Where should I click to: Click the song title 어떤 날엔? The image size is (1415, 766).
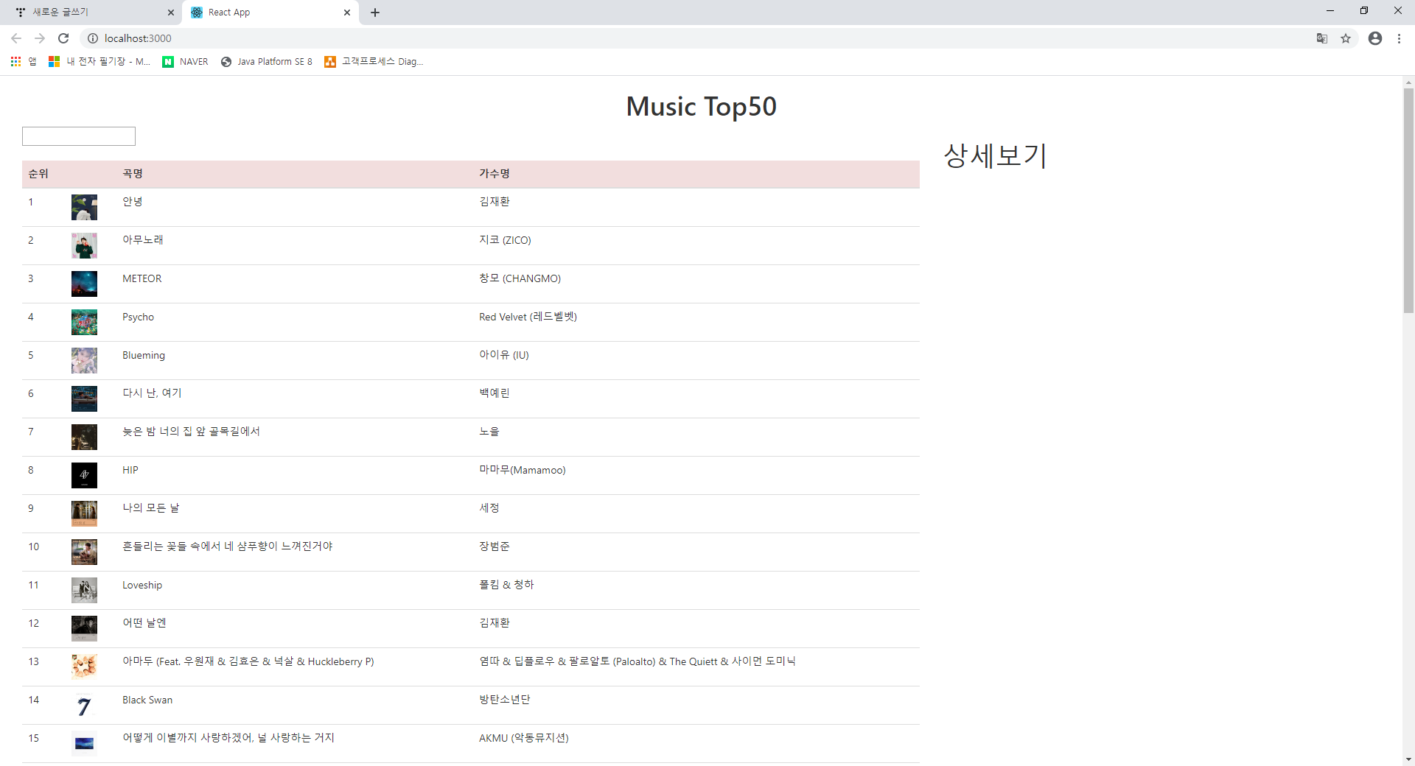coord(144,623)
